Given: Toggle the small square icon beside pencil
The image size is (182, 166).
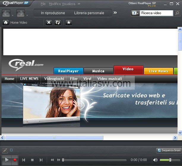Looking at the screenshot, I should (11, 150).
